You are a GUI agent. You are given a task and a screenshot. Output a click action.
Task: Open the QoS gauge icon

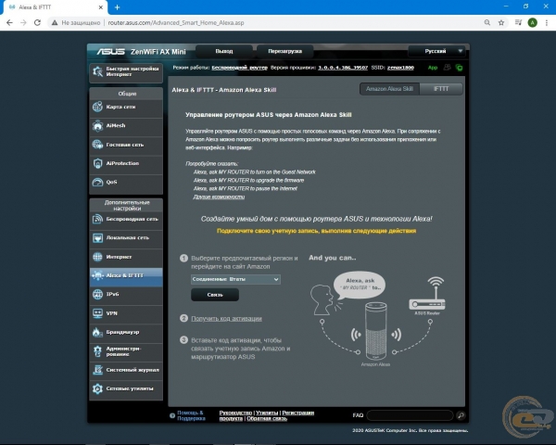[x=97, y=182]
